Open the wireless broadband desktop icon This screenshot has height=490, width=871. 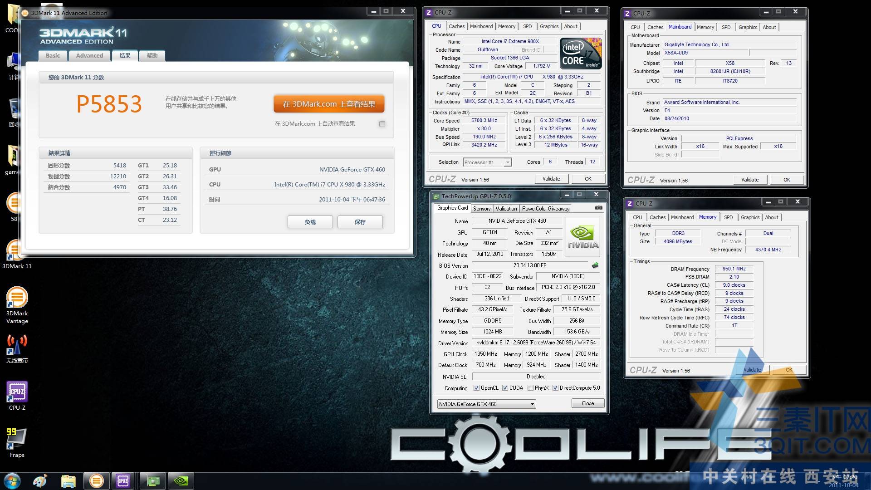click(x=17, y=348)
